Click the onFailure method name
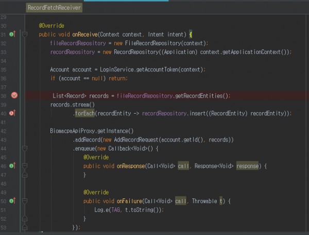Screen dimensions: 309x235 (x=129, y=201)
